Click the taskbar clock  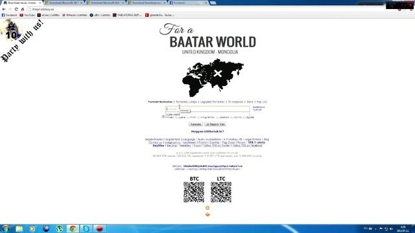[403, 228]
